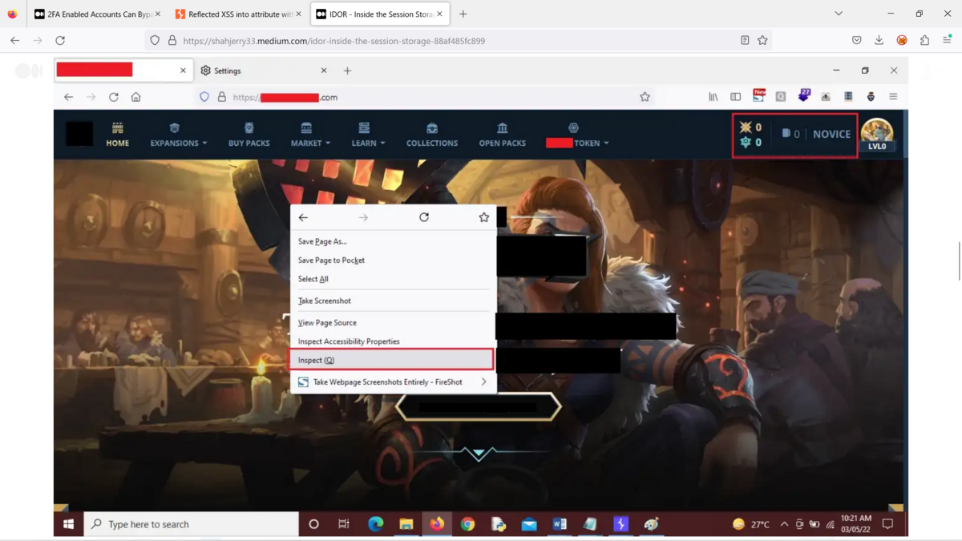Click the LVL0 profile avatar
Screen dimensions: 962x541
click(877, 135)
